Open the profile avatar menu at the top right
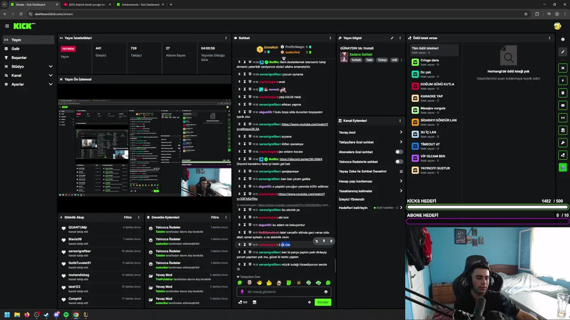Screen dimensions: 570x320 (557, 26)
